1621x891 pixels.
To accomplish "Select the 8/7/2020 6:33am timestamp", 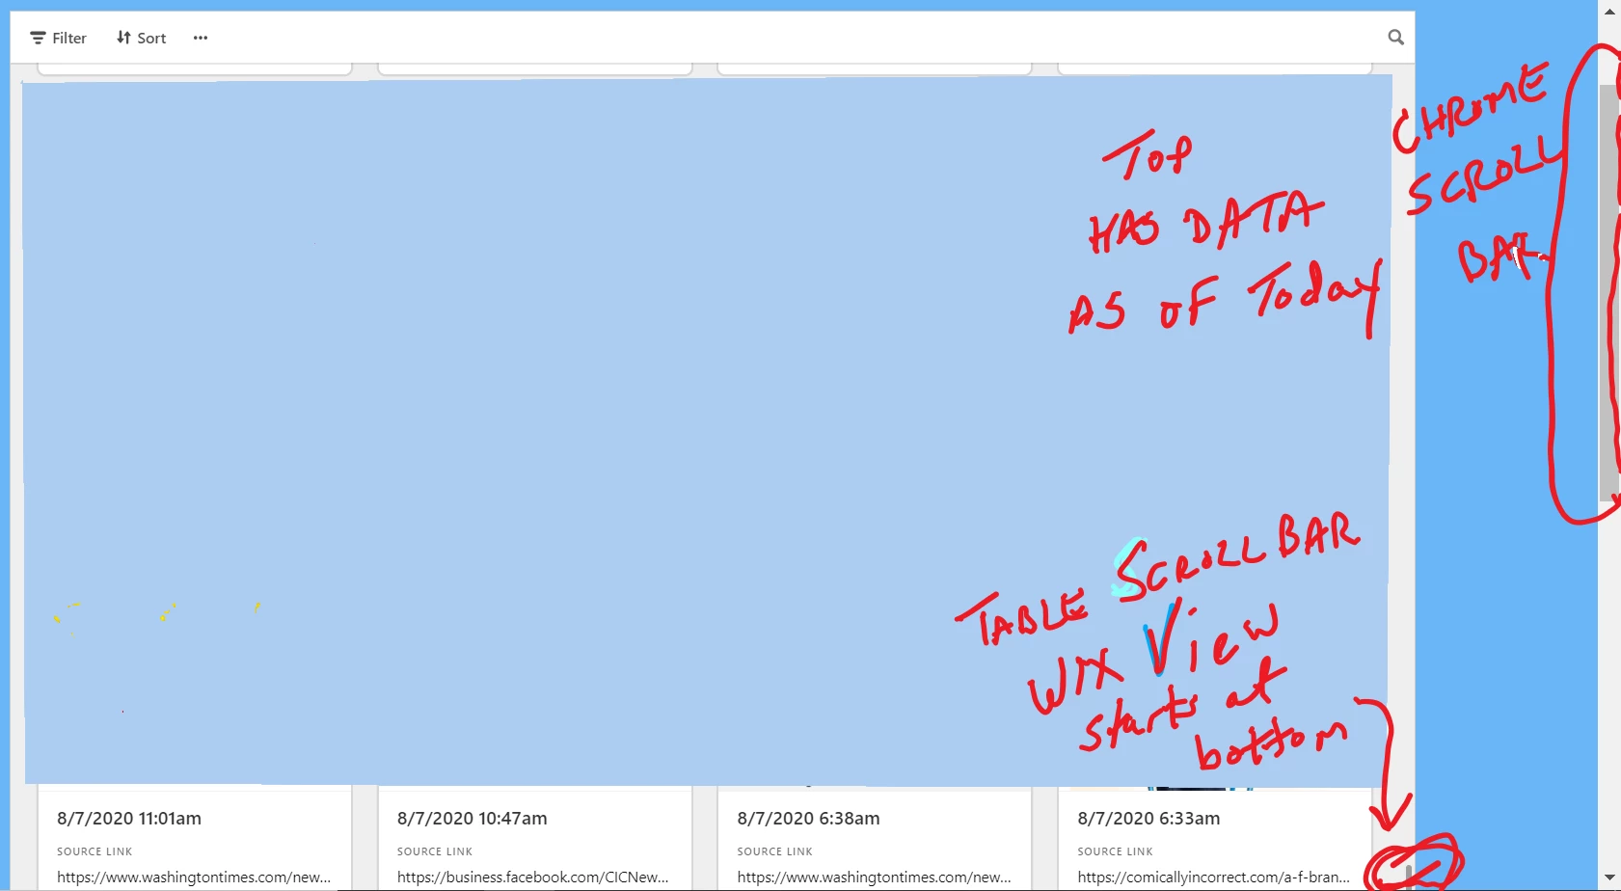I will 1148,818.
